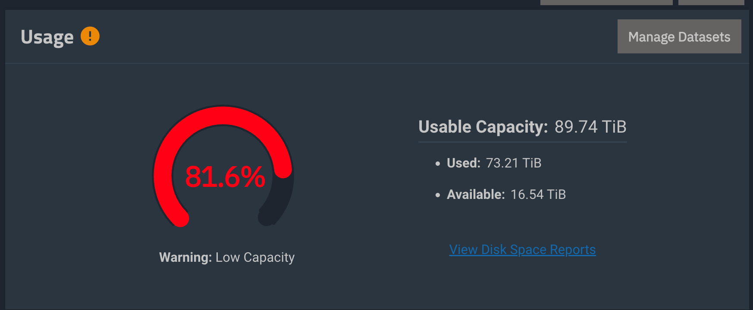Image resolution: width=753 pixels, height=310 pixels.
Task: Click the narrow gray button at the top-right edge
Action: click(711, 2)
